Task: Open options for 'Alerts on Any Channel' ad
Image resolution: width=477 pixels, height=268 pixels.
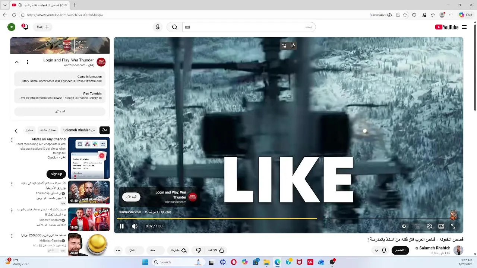Action: click(x=12, y=140)
